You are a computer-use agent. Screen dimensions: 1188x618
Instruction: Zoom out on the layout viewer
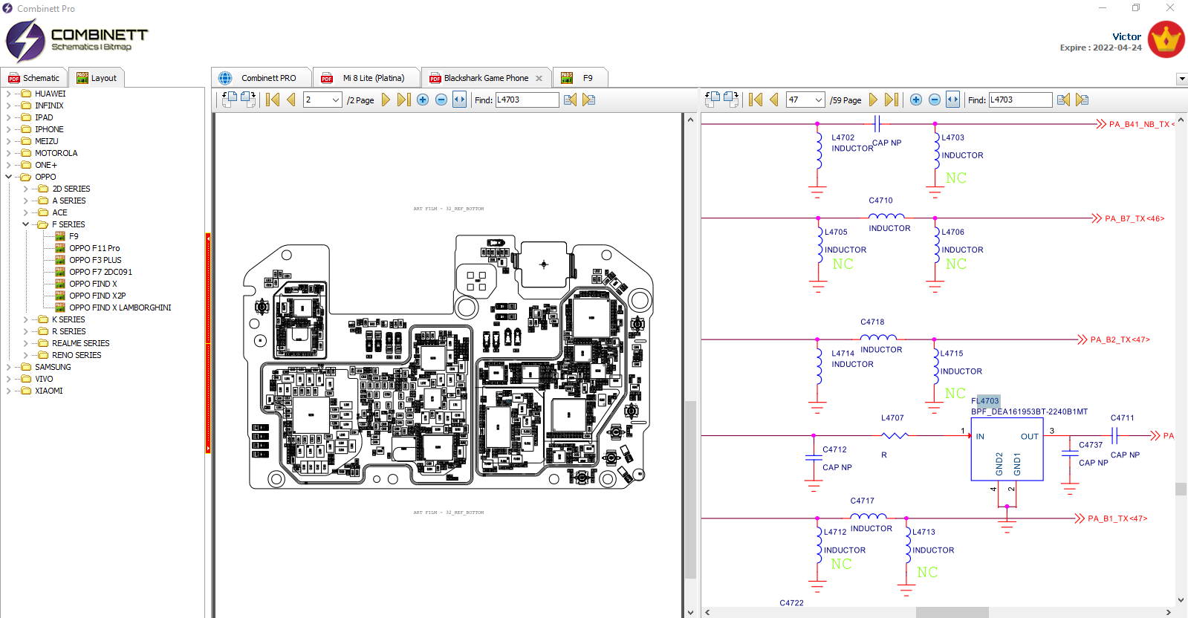441,100
